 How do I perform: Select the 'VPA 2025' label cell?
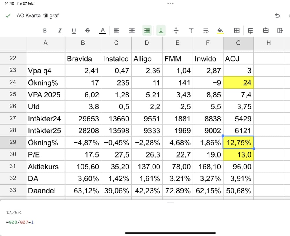point(46,95)
